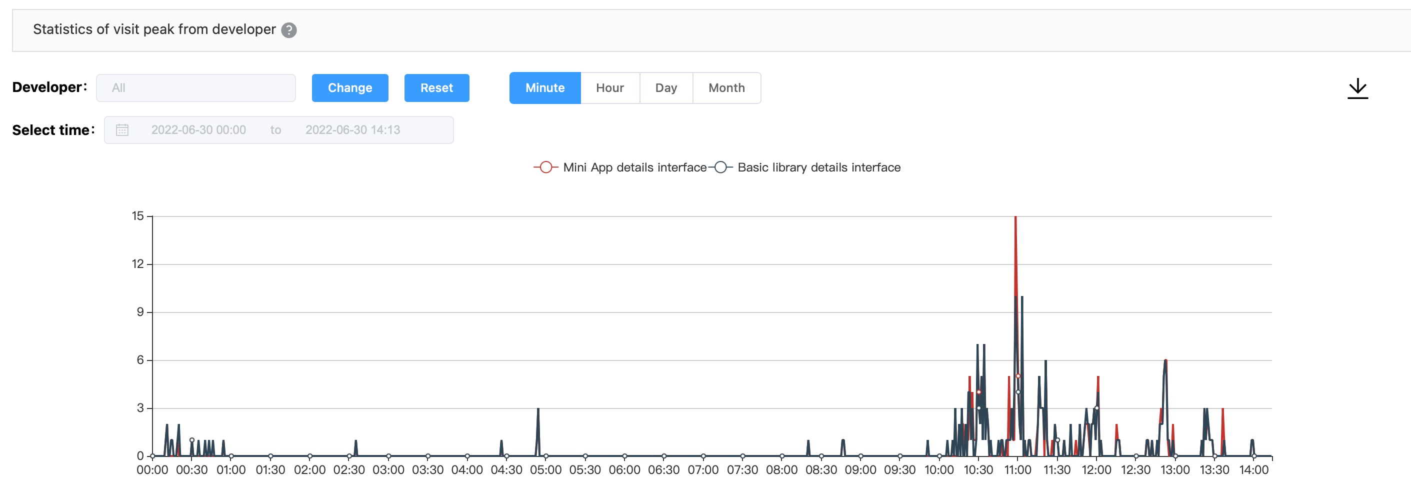Click the 12 y-axis value
This screenshot has width=1411, height=502.
point(137,264)
